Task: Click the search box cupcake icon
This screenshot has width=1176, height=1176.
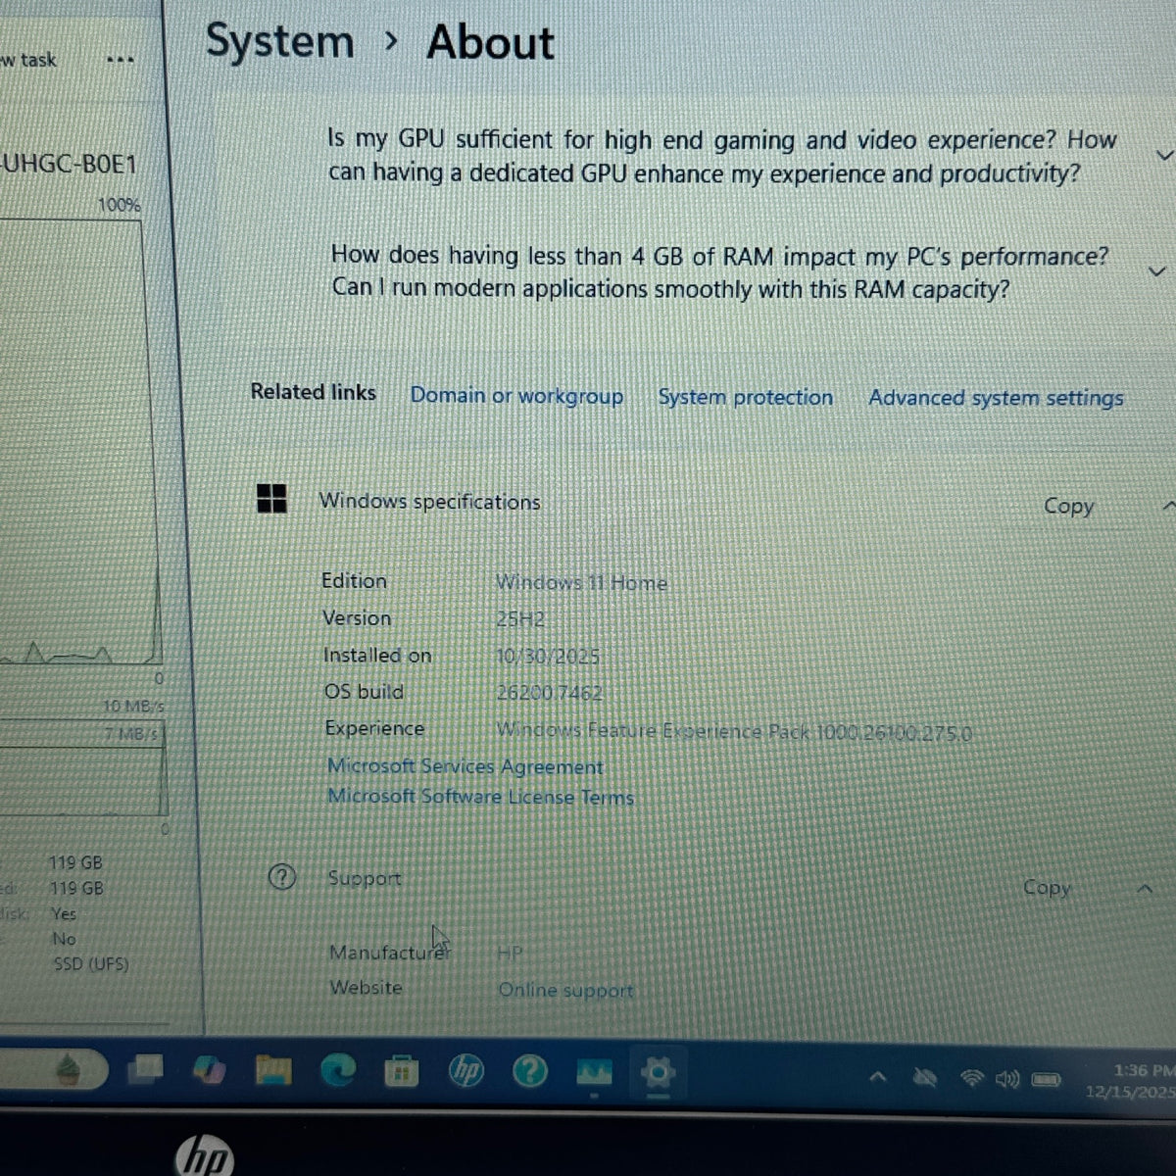Action: point(67,1067)
